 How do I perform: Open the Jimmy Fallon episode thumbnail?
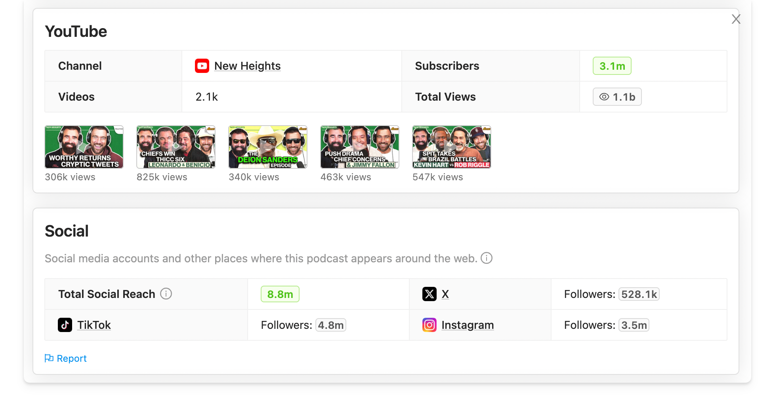click(x=360, y=147)
